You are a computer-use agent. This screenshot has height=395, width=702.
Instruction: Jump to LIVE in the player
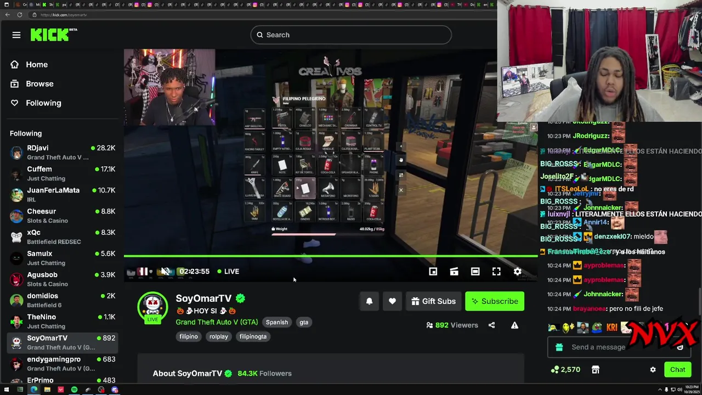tap(228, 272)
